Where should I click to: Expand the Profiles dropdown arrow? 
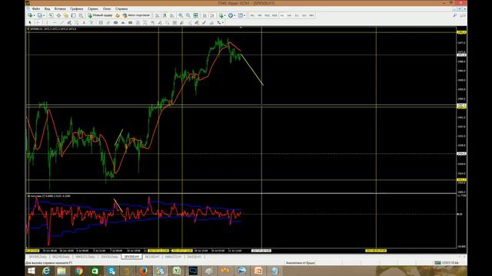click(44, 15)
